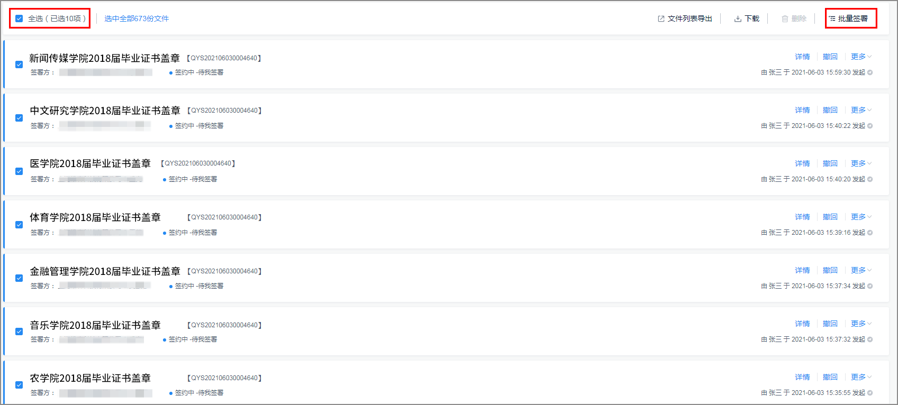
Task: Click 撤回 for 音乐学院 row
Action: tap(830, 324)
